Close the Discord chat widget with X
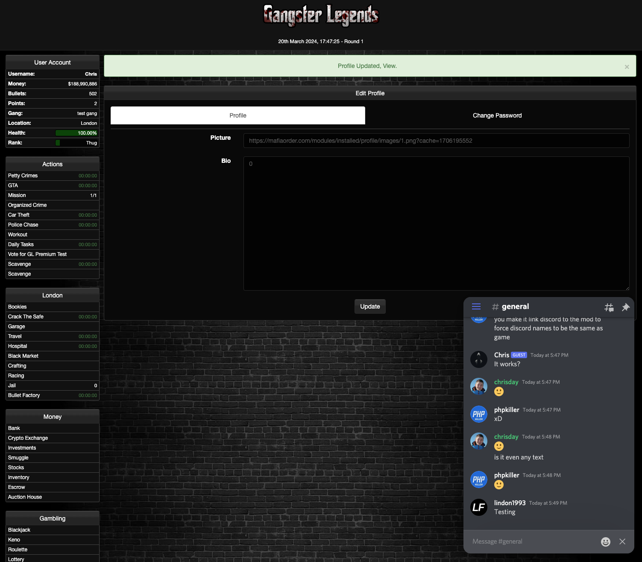Screen dimensions: 642x562 click(x=622, y=541)
